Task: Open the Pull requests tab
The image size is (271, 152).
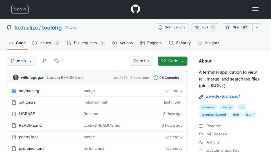Action: click(86, 43)
